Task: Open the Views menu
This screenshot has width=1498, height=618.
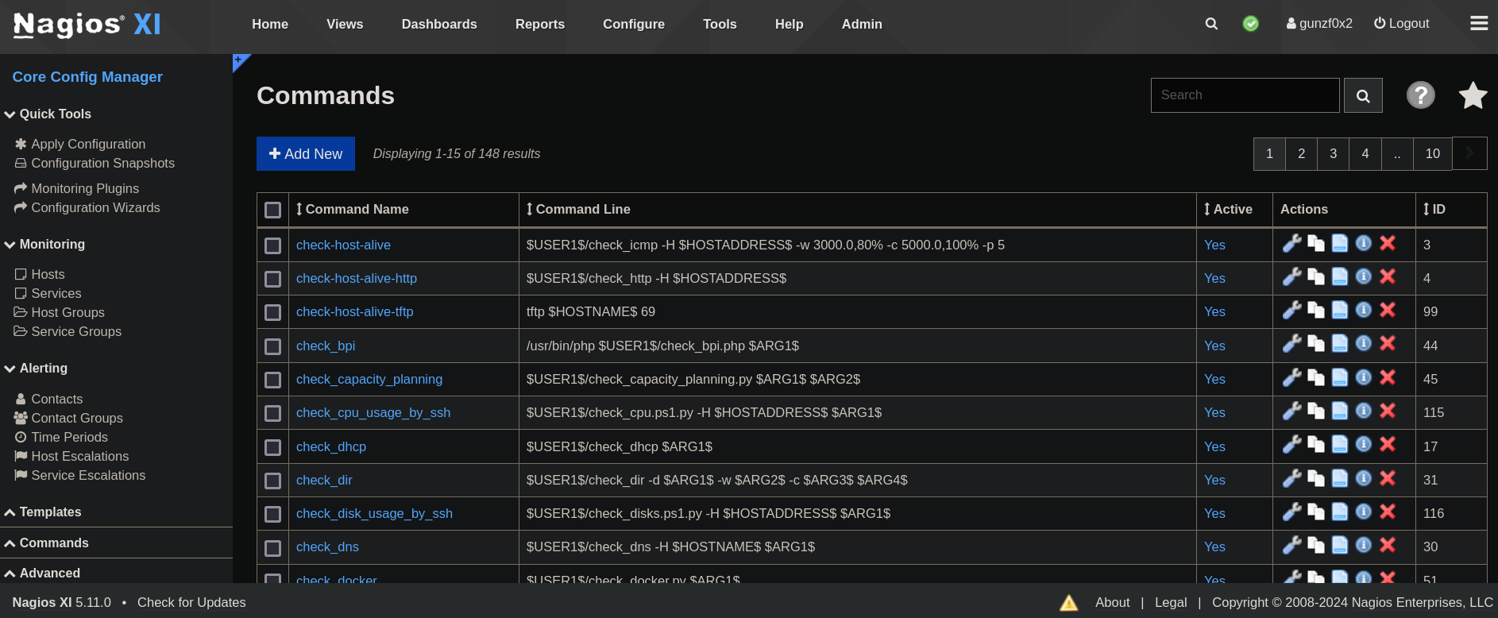Action: pyautogui.click(x=345, y=24)
